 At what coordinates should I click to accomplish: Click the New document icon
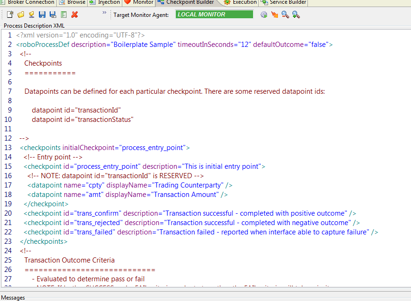(10, 15)
